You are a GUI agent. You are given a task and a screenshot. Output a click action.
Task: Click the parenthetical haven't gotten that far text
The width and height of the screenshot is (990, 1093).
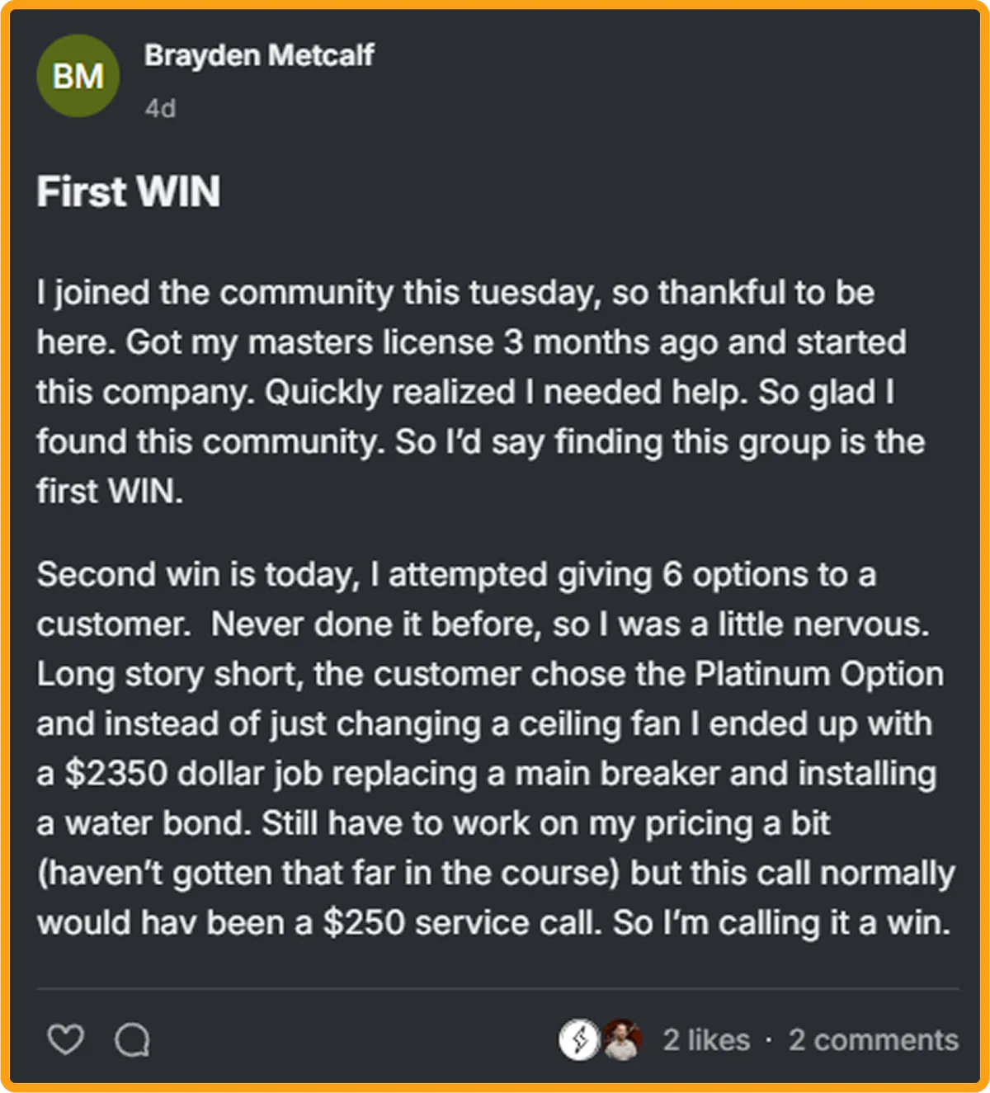pyautogui.click(x=328, y=874)
